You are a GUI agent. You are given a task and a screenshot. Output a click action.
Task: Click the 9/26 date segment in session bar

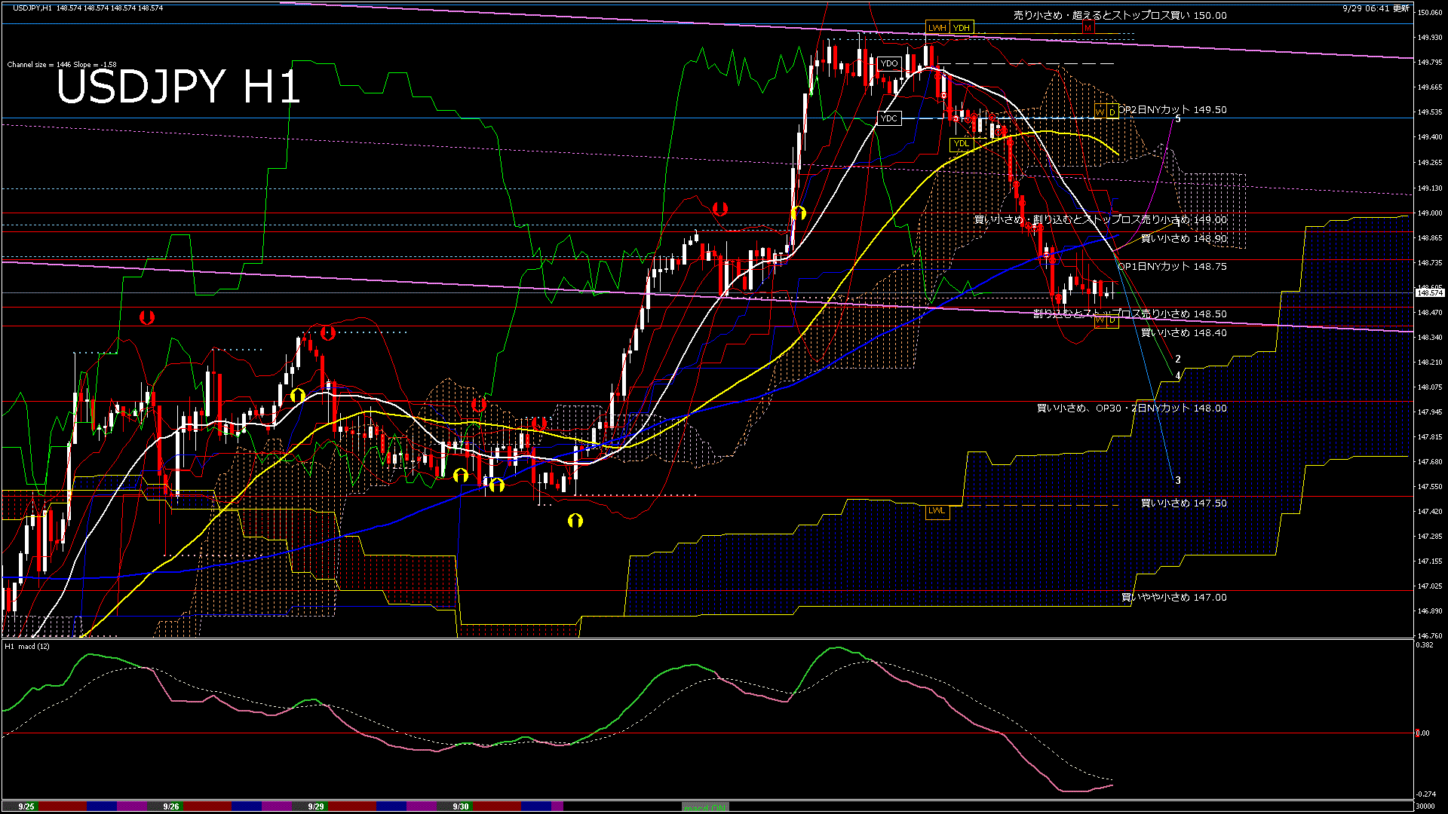[171, 806]
